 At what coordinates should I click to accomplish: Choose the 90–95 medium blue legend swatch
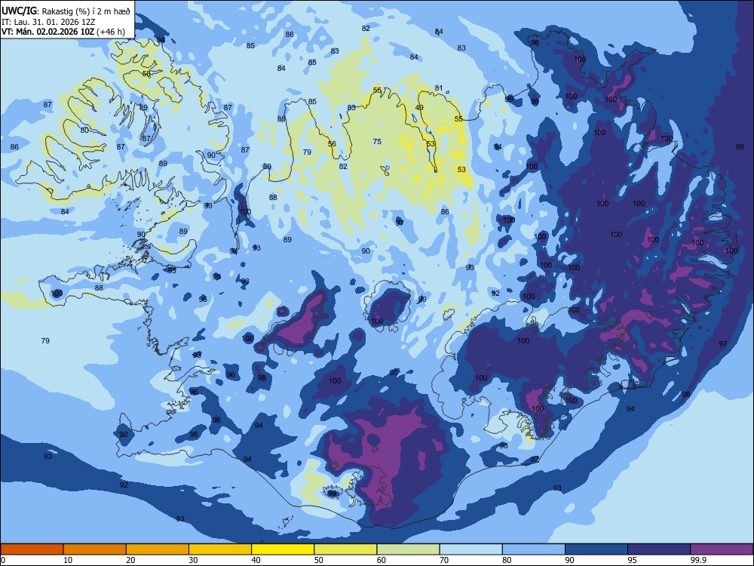tap(596, 549)
